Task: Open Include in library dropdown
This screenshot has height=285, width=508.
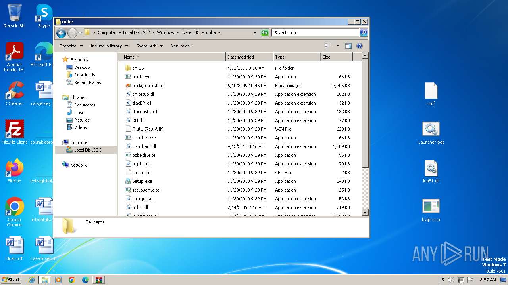Action: [x=109, y=46]
